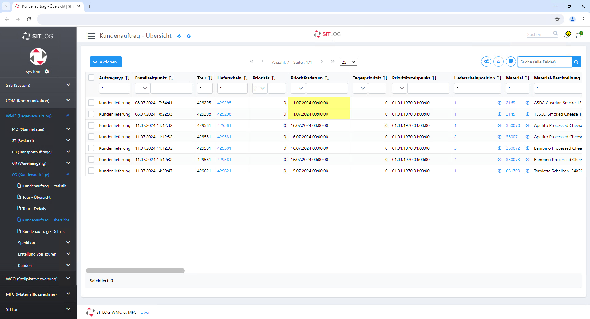The image size is (590, 319).
Task: Open Lieferschein link 429295
Action: pos(224,103)
